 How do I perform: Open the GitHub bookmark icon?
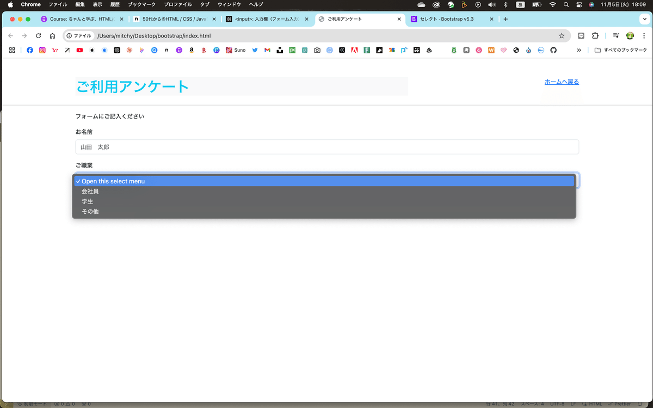click(x=553, y=50)
